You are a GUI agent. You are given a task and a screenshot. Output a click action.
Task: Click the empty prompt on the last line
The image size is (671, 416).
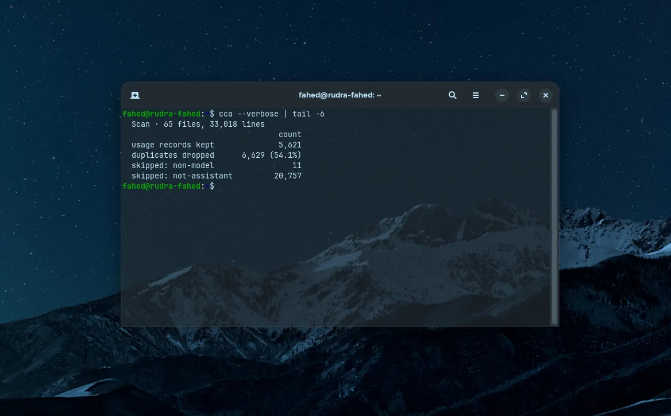pyautogui.click(x=168, y=186)
